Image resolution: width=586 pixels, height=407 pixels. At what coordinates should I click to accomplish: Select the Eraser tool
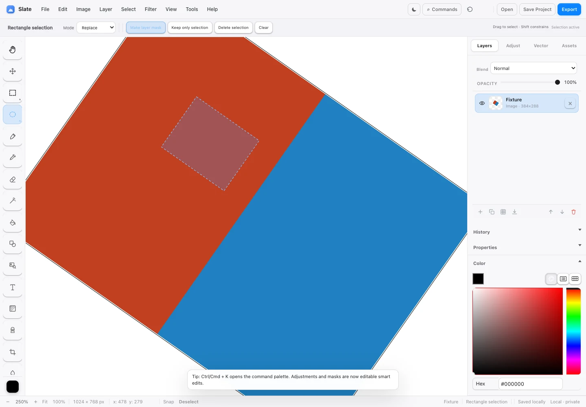[13, 179]
